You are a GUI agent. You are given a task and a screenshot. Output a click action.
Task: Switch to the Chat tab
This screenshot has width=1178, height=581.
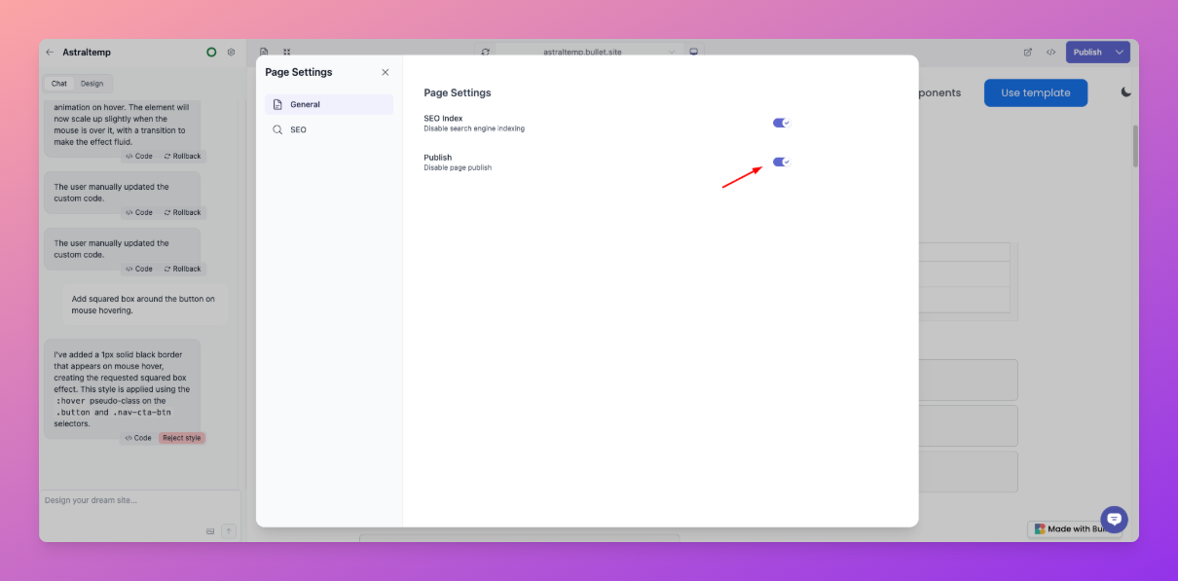59,84
